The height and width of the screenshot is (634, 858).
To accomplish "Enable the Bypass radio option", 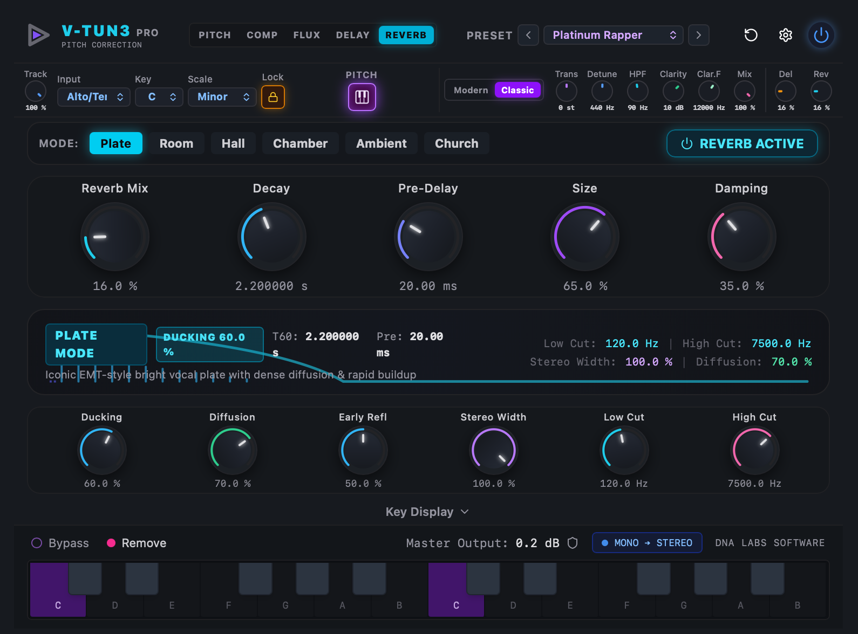I will pyautogui.click(x=60, y=543).
